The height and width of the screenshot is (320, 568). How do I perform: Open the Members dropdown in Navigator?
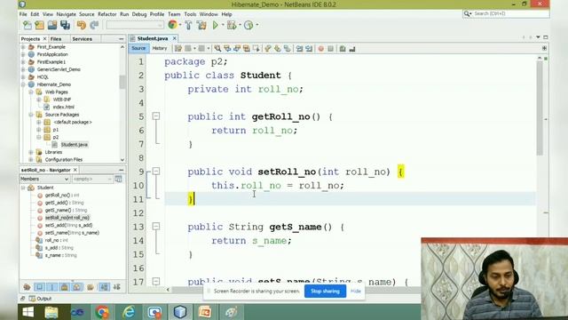44,179
